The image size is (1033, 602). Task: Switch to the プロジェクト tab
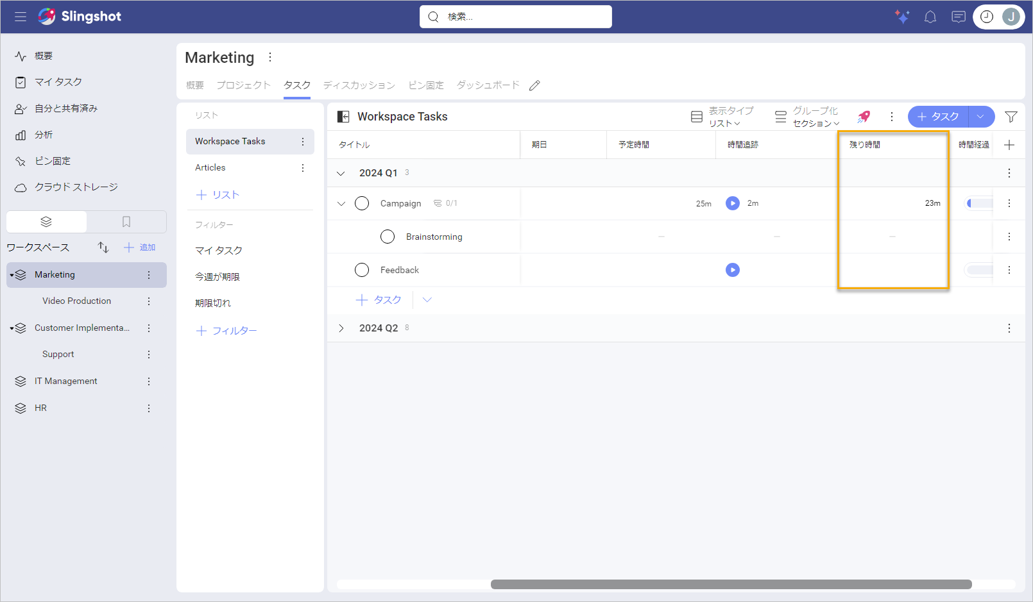coord(243,85)
